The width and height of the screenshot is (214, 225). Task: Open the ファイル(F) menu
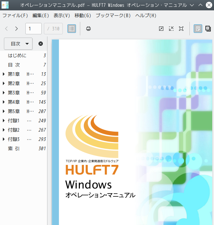pos(15,15)
